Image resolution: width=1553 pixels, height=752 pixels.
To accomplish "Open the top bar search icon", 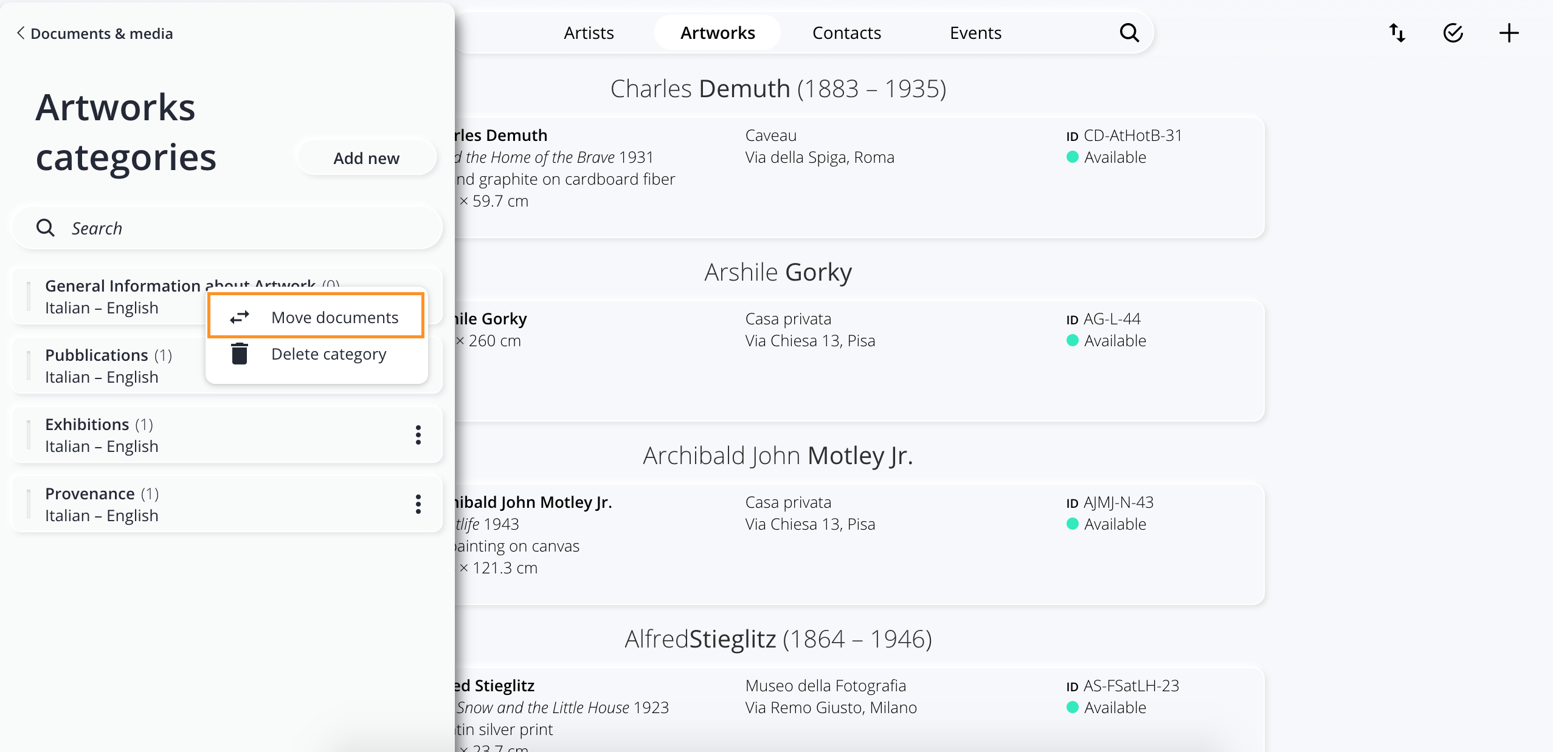I will 1129,33.
